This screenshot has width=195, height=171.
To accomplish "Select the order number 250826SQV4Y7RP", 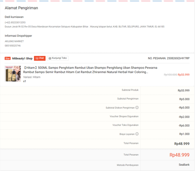I will 178,58.
